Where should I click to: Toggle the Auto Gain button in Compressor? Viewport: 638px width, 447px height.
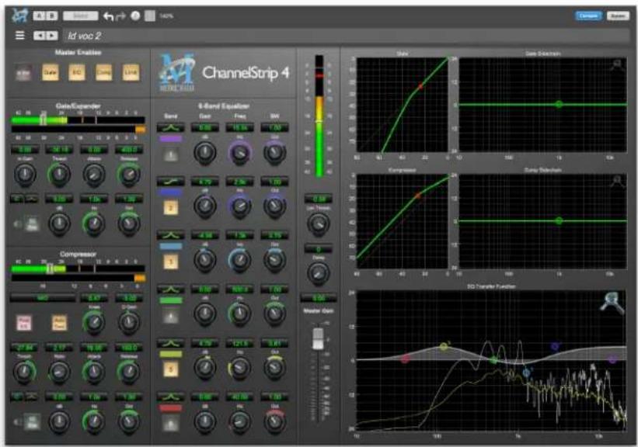point(59,323)
